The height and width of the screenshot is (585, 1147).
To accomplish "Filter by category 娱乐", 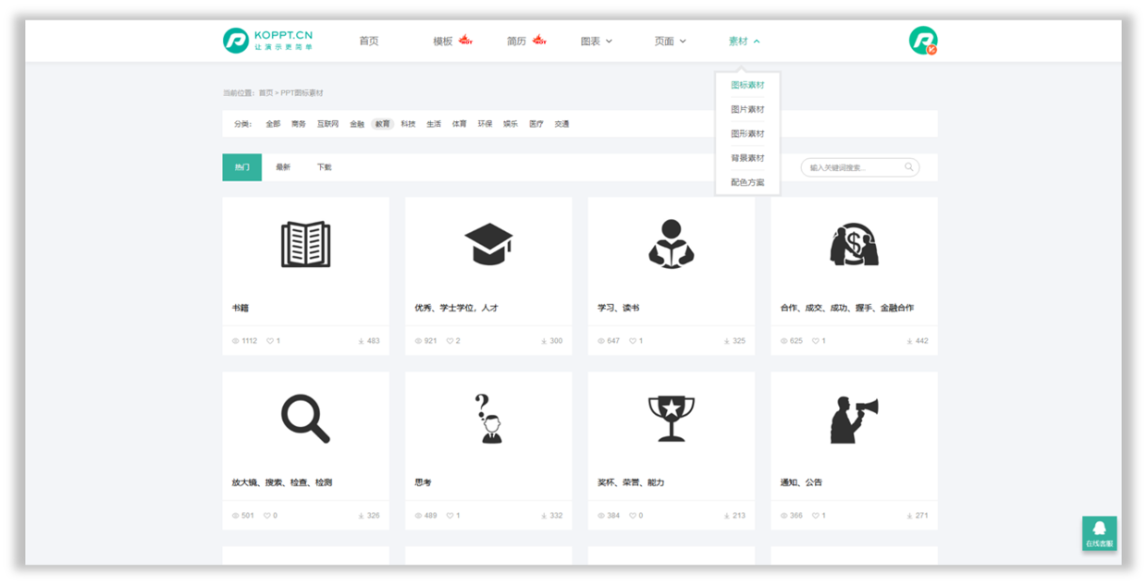I will (x=511, y=124).
